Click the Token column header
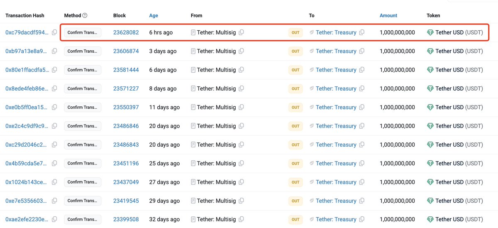The image size is (498, 228). 433,15
